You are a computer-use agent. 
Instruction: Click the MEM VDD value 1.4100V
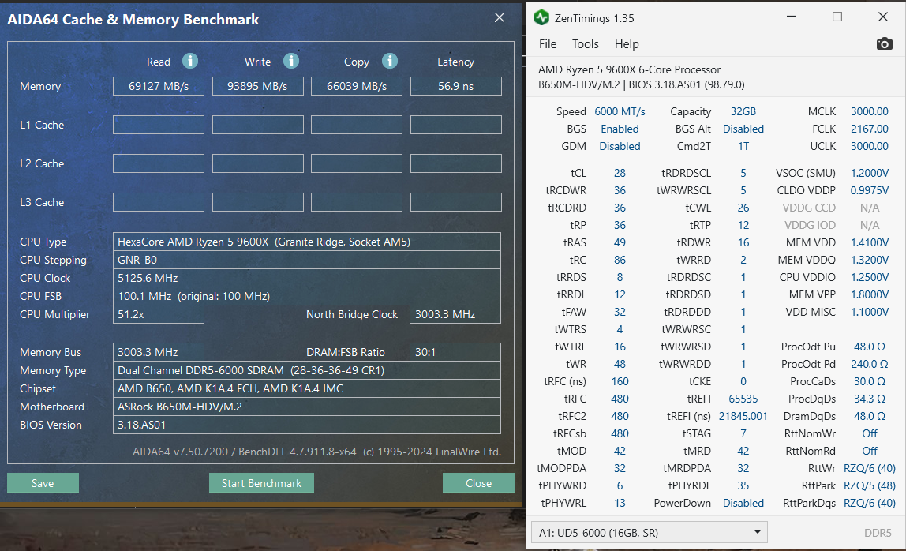869,242
